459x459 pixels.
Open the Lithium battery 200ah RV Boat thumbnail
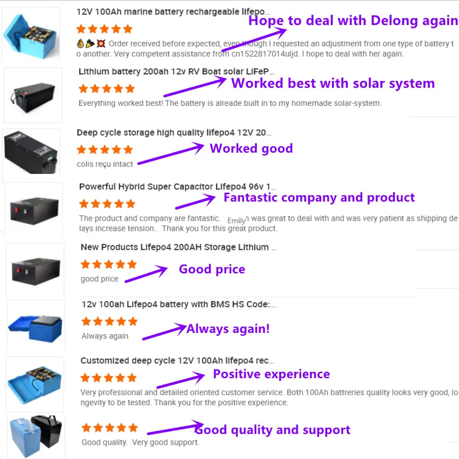pos(33,95)
